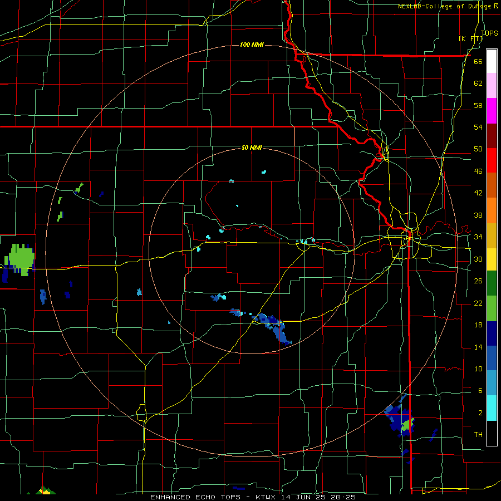Screen dimensions: 501x501
Task: Click the yellow echo at the bottom left
Action: pyautogui.click(x=45, y=491)
